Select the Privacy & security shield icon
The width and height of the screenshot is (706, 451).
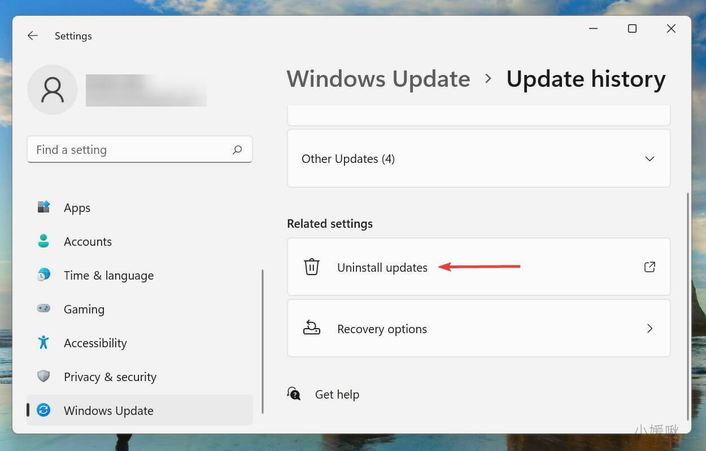pyautogui.click(x=43, y=377)
